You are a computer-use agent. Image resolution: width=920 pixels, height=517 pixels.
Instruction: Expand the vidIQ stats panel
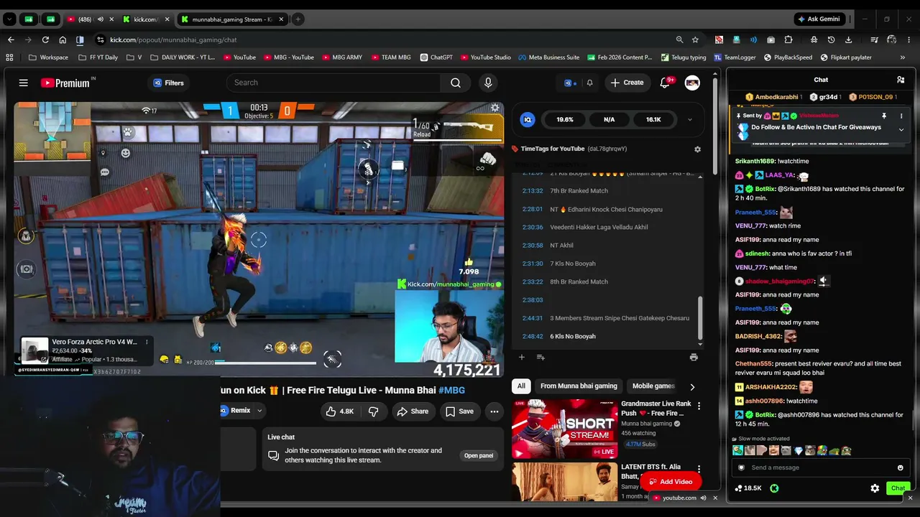pyautogui.click(x=689, y=120)
